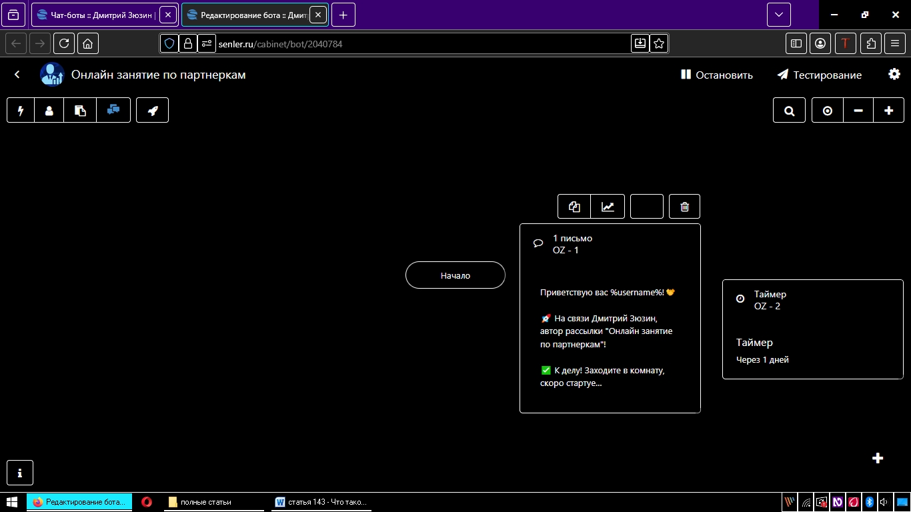Open bot settings gear icon
The image size is (911, 512).
point(894,75)
